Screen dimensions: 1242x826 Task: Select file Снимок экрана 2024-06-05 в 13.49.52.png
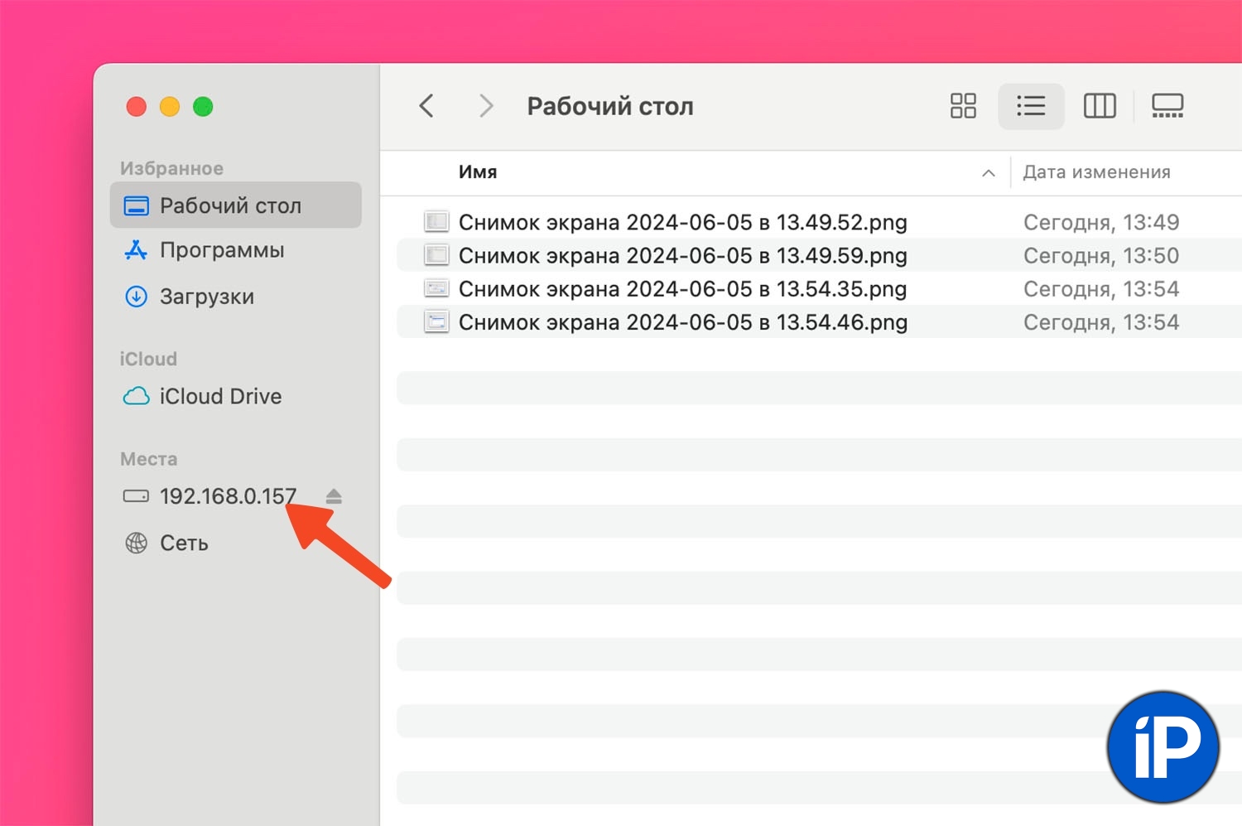coord(683,222)
